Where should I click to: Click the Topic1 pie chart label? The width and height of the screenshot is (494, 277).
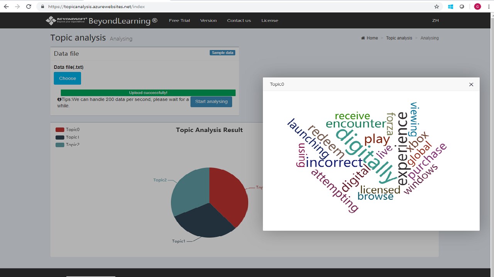(x=179, y=241)
